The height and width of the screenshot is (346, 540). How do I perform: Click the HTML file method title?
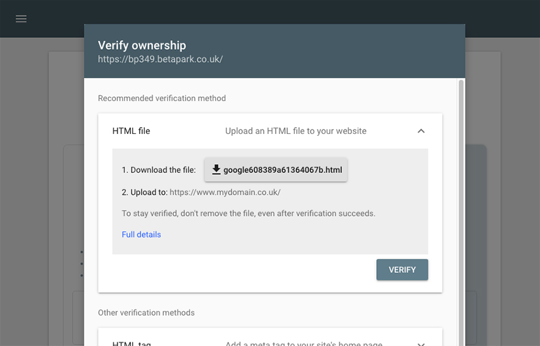131,131
